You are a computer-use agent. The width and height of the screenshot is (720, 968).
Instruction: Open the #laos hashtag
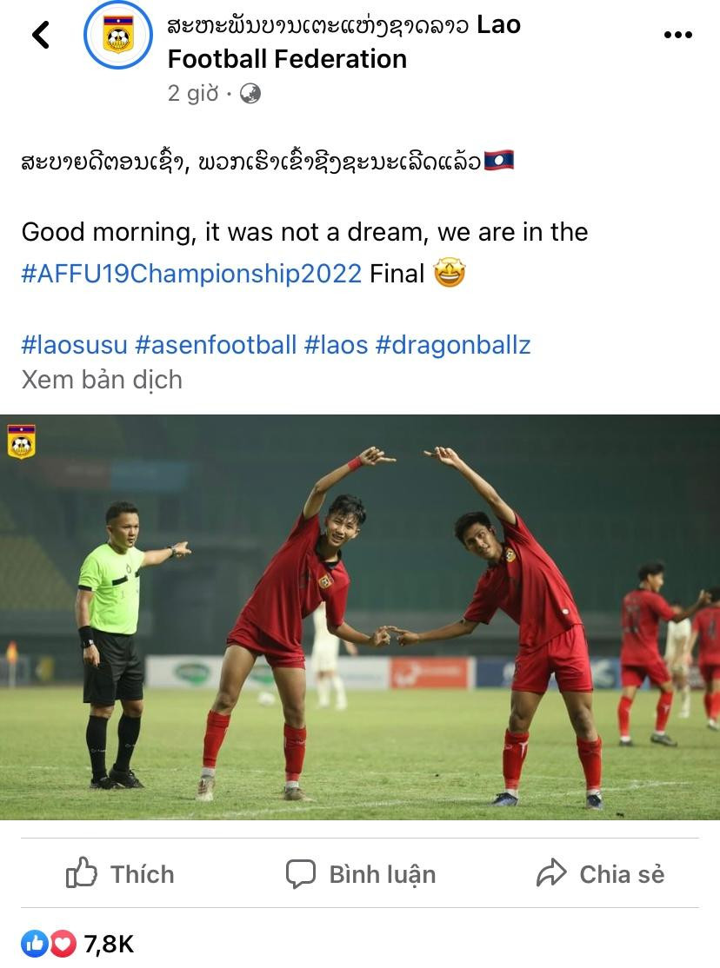pyautogui.click(x=337, y=344)
